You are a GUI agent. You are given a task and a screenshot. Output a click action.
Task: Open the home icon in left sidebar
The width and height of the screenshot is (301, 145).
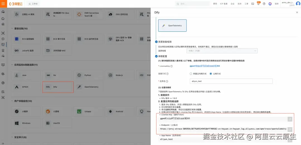point(3,19)
